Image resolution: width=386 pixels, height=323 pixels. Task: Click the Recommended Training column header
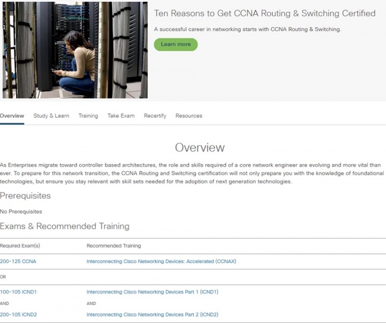pyautogui.click(x=113, y=246)
